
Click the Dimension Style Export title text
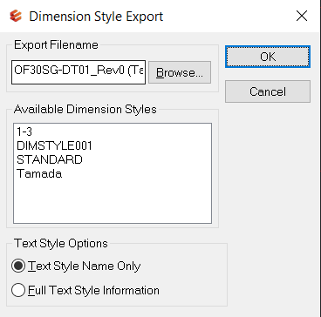pyautogui.click(x=96, y=17)
